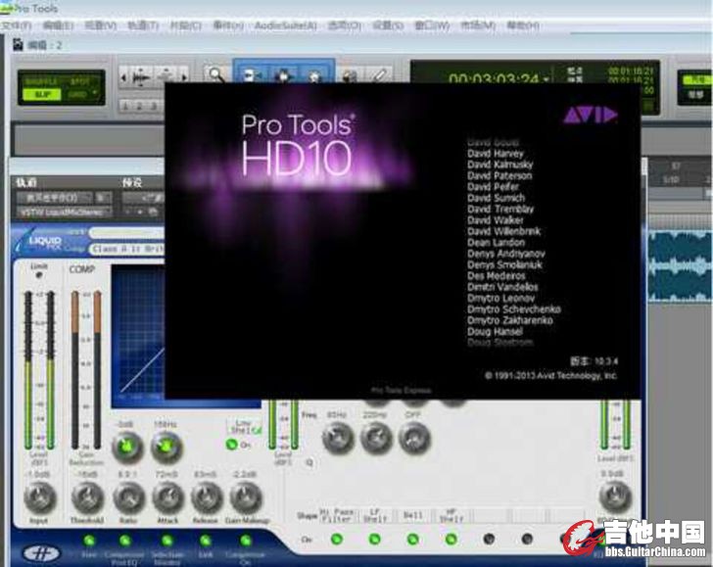Open the AudioSuite(A) menu

click(x=286, y=25)
